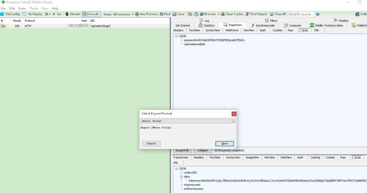Click the Any Process target icon
This screenshot has height=193, width=367.
137,14
